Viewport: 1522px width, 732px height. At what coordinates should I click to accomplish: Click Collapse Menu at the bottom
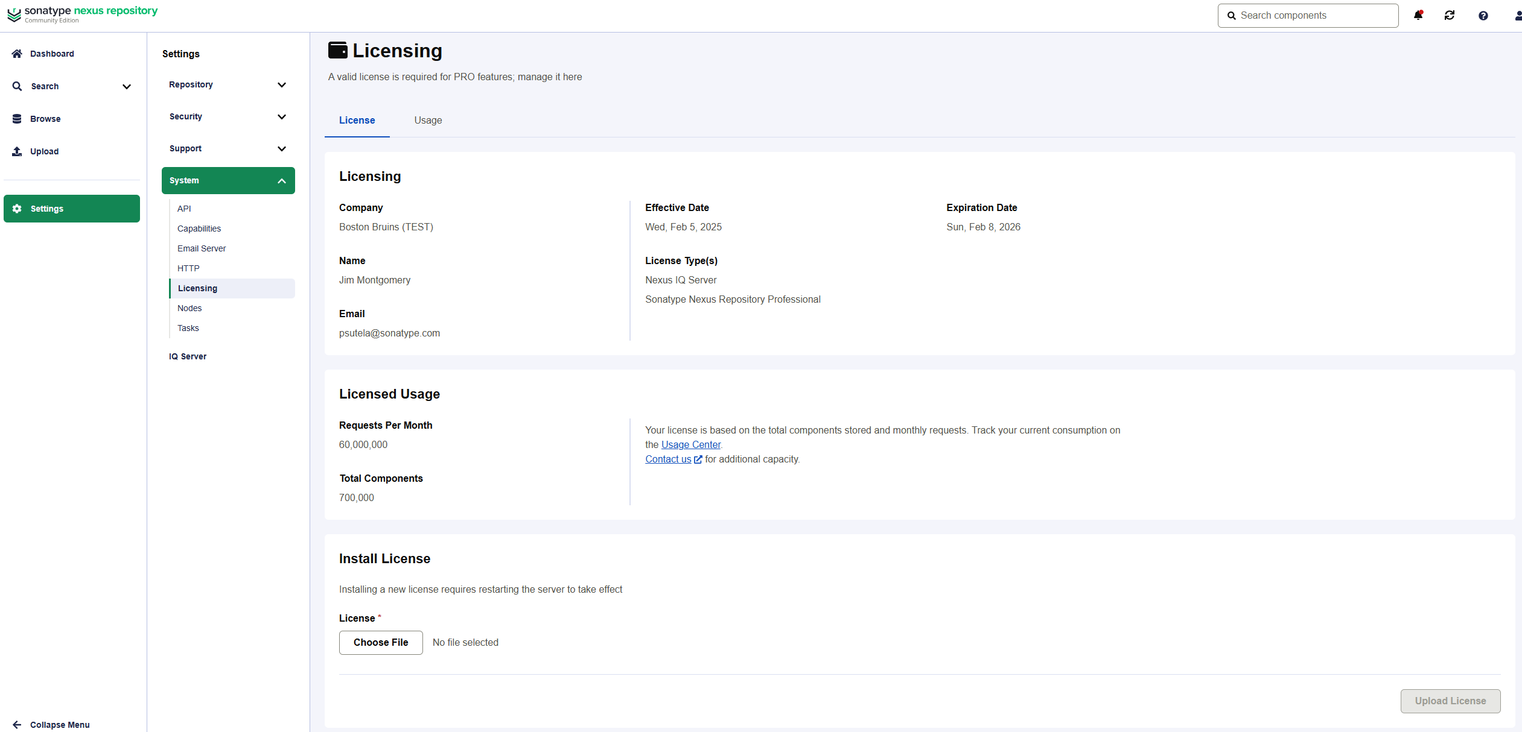coord(60,725)
